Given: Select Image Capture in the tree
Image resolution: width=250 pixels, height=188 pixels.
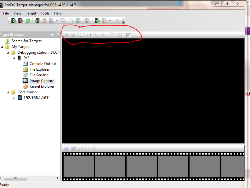Looking at the screenshot, I should tap(42, 81).
